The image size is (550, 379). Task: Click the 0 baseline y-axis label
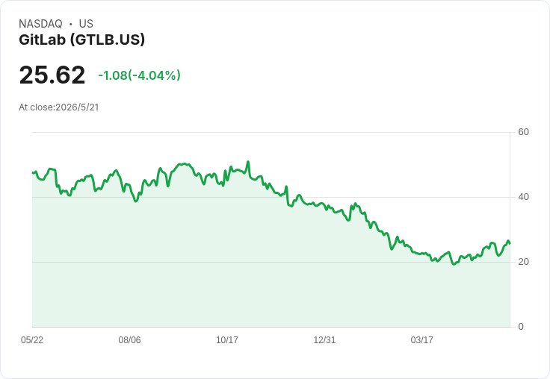click(521, 327)
